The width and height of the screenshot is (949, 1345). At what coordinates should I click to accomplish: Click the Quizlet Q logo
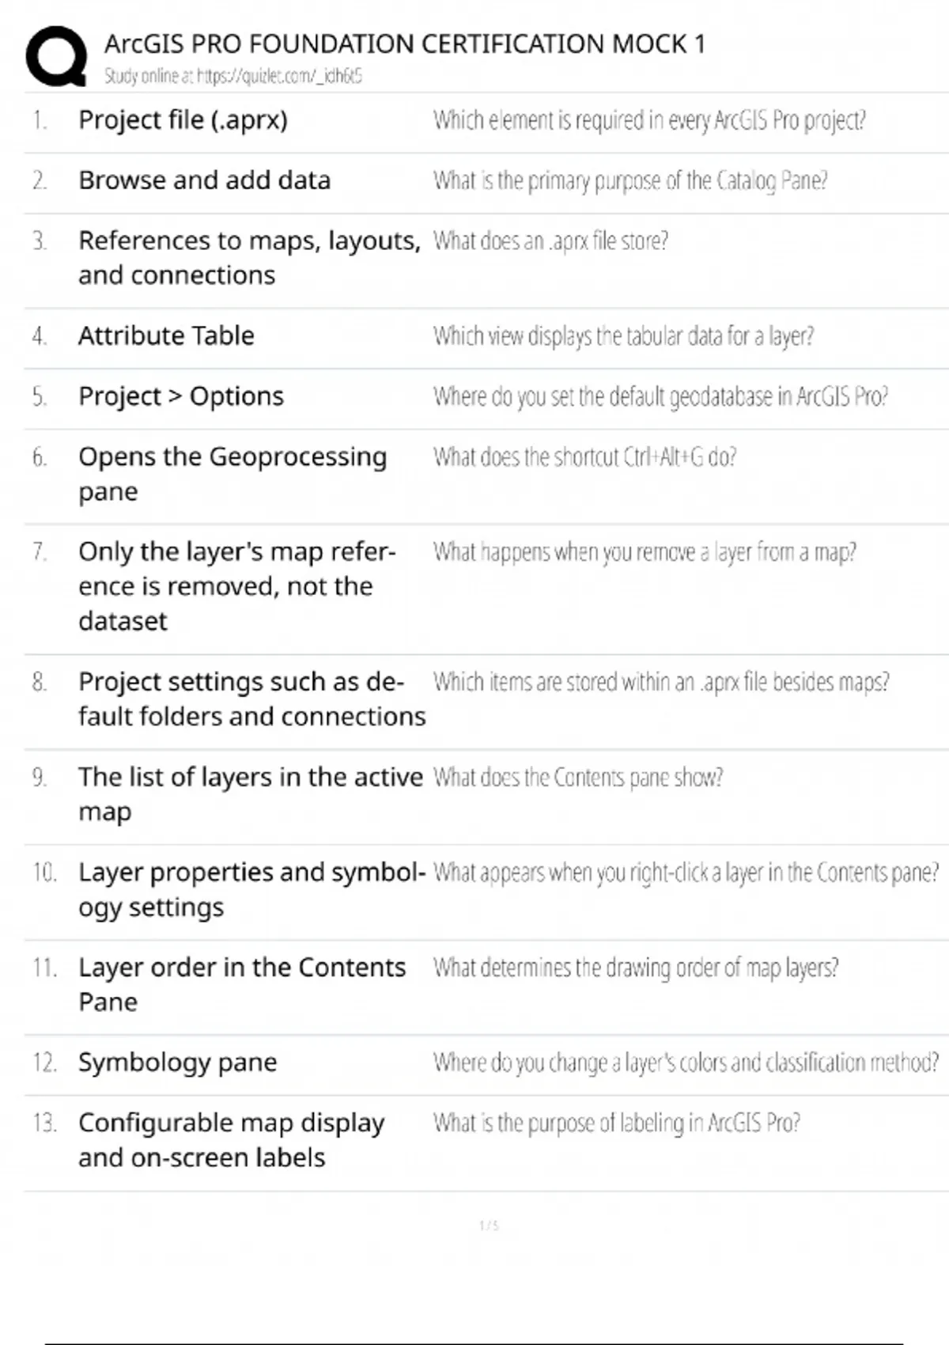point(56,55)
